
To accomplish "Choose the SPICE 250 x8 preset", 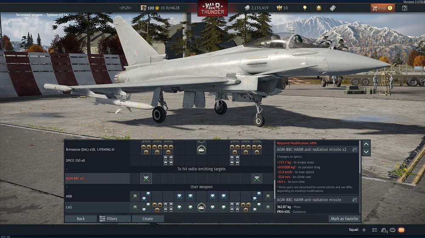I will (97, 161).
